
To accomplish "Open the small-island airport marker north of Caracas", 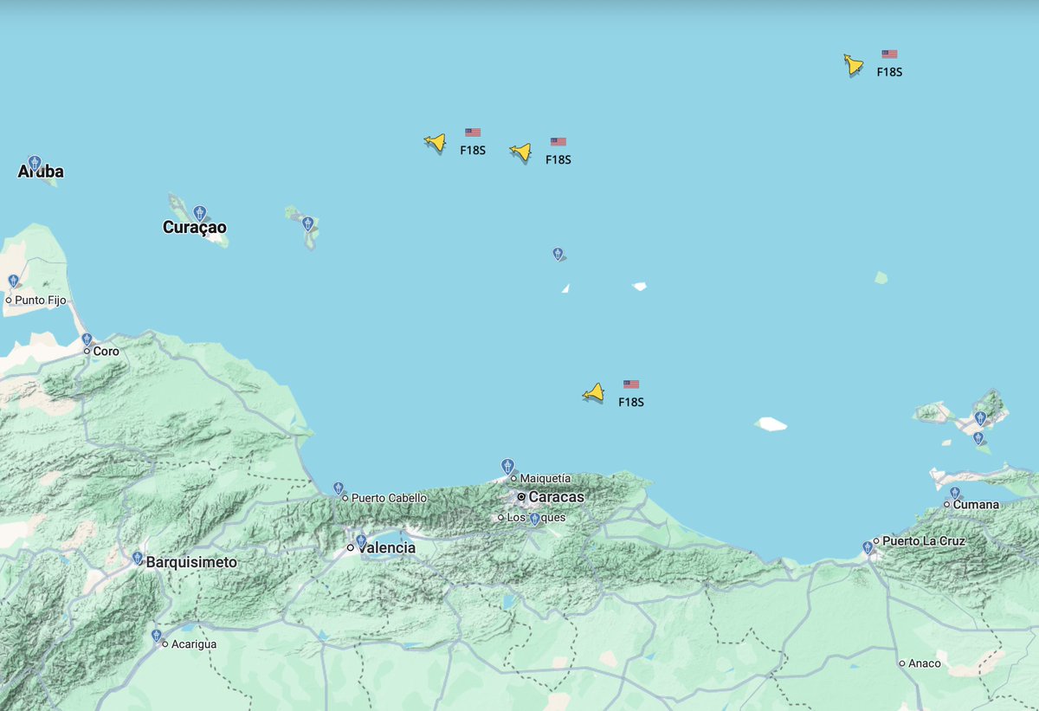I will (558, 254).
